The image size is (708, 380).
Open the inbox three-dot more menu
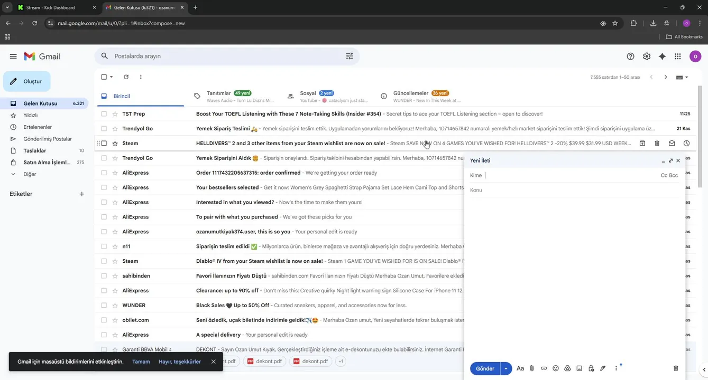141,77
